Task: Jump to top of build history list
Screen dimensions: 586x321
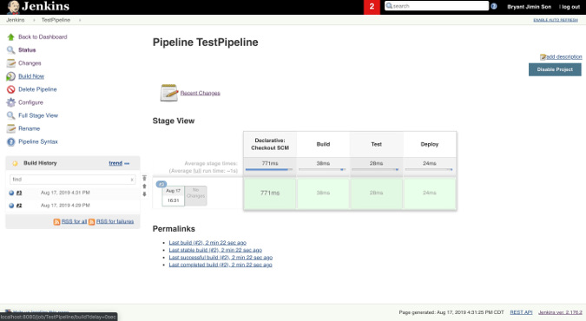Action: click(144, 178)
